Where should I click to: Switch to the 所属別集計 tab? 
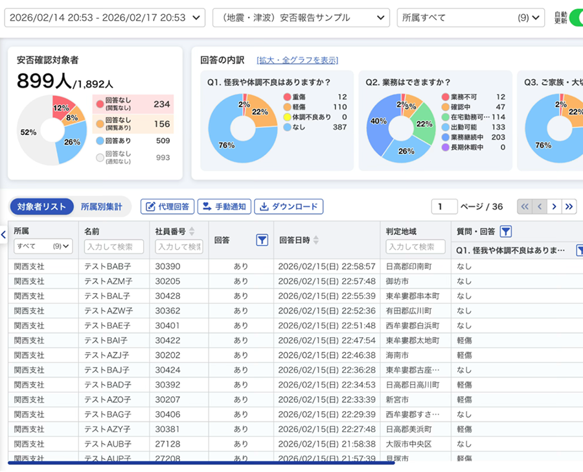click(102, 207)
